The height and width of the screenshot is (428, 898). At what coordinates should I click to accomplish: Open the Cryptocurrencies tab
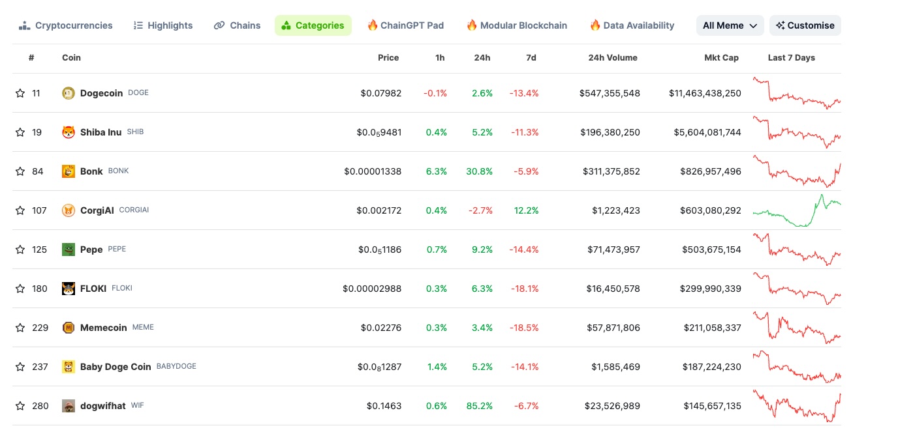click(x=66, y=25)
